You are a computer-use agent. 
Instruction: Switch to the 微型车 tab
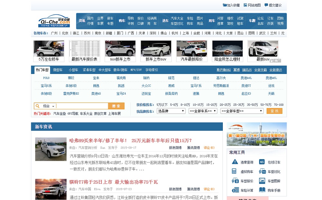coord(58,70)
